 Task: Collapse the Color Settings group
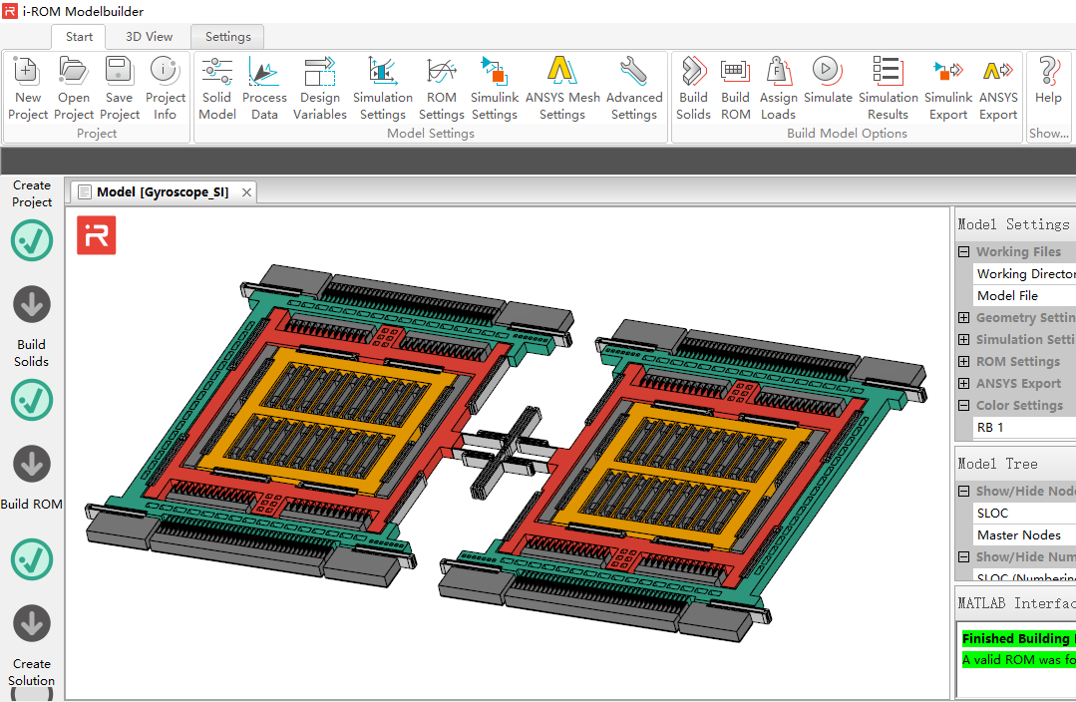tap(963, 406)
